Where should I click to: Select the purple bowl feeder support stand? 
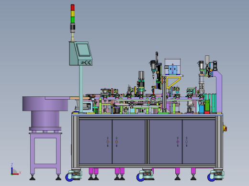(x=45, y=153)
